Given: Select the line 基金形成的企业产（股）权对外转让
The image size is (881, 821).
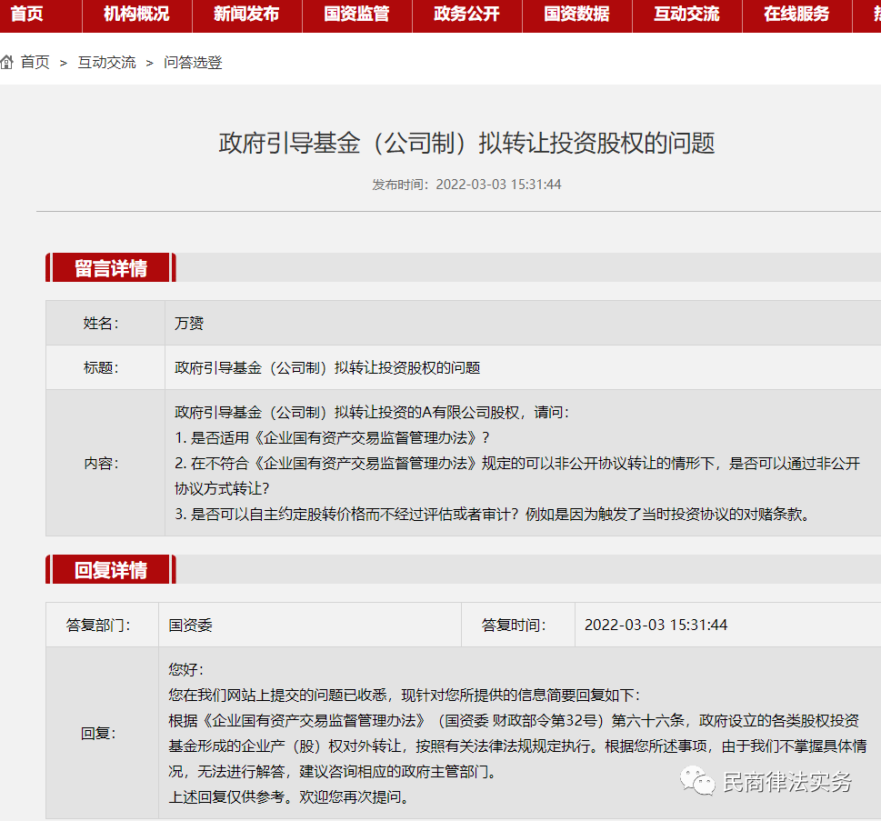Looking at the screenshot, I should [x=517, y=746].
